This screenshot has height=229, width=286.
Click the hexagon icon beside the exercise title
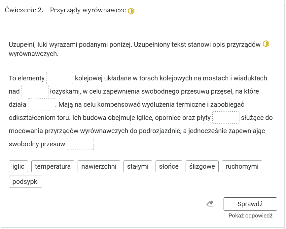(x=131, y=10)
